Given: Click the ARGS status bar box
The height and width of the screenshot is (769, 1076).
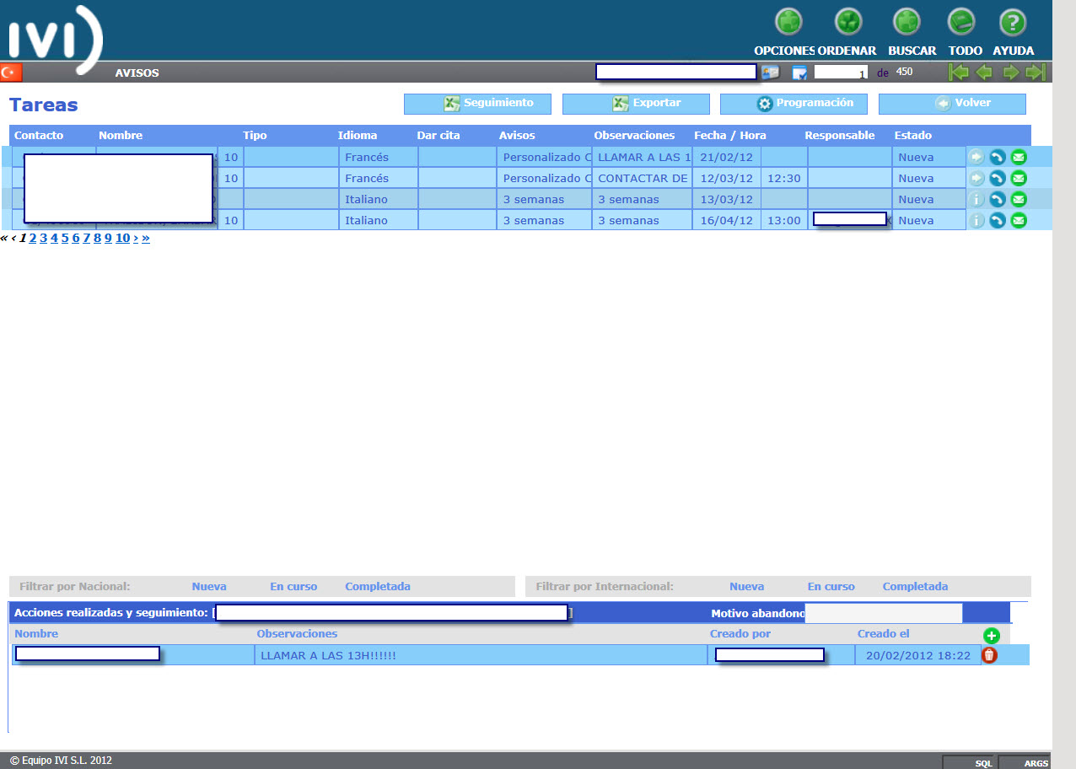Looking at the screenshot, I should coord(1025,762).
